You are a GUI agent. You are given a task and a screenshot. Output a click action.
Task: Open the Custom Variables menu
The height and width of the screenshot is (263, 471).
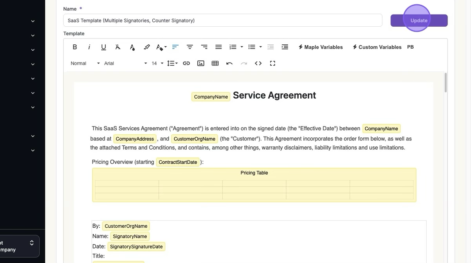coord(377,47)
